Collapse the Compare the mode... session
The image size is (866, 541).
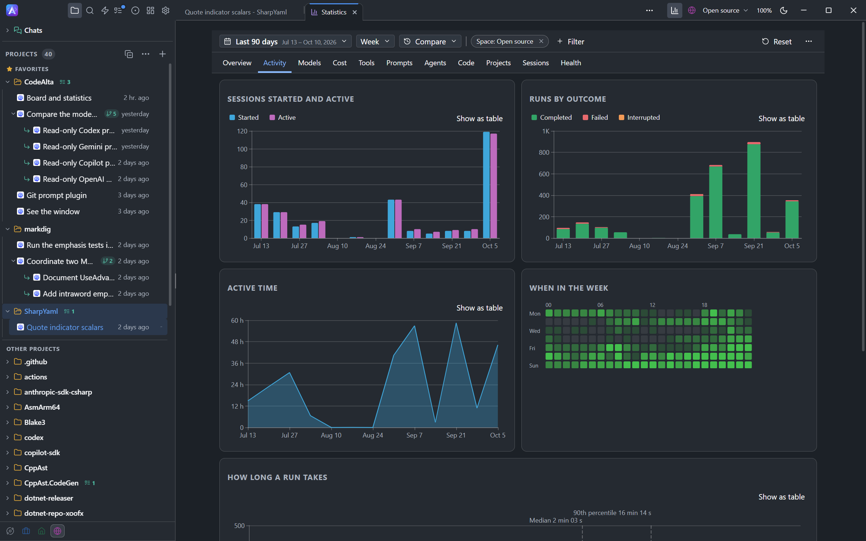click(x=13, y=114)
